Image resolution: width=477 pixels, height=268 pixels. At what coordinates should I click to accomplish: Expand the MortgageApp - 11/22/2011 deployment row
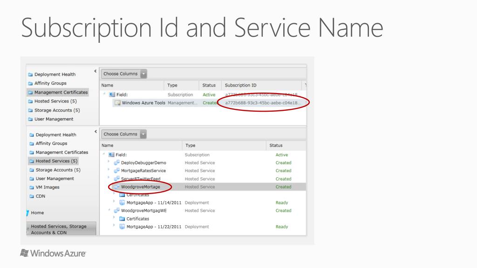point(114,226)
